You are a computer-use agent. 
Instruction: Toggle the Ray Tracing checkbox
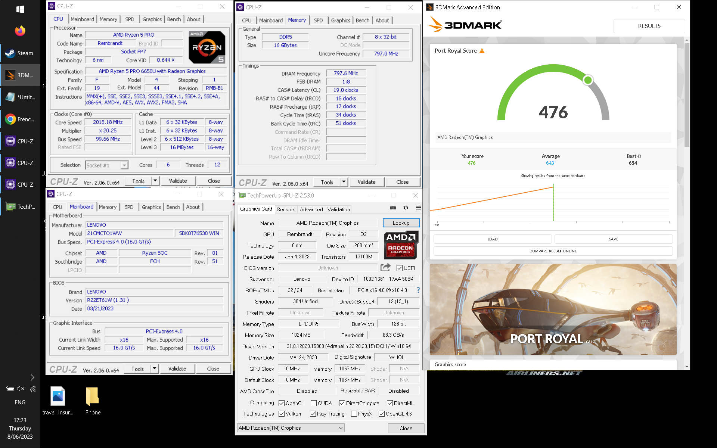tap(313, 414)
